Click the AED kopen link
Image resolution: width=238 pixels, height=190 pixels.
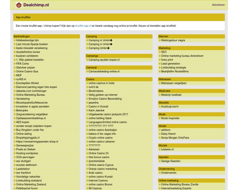point(22,122)
